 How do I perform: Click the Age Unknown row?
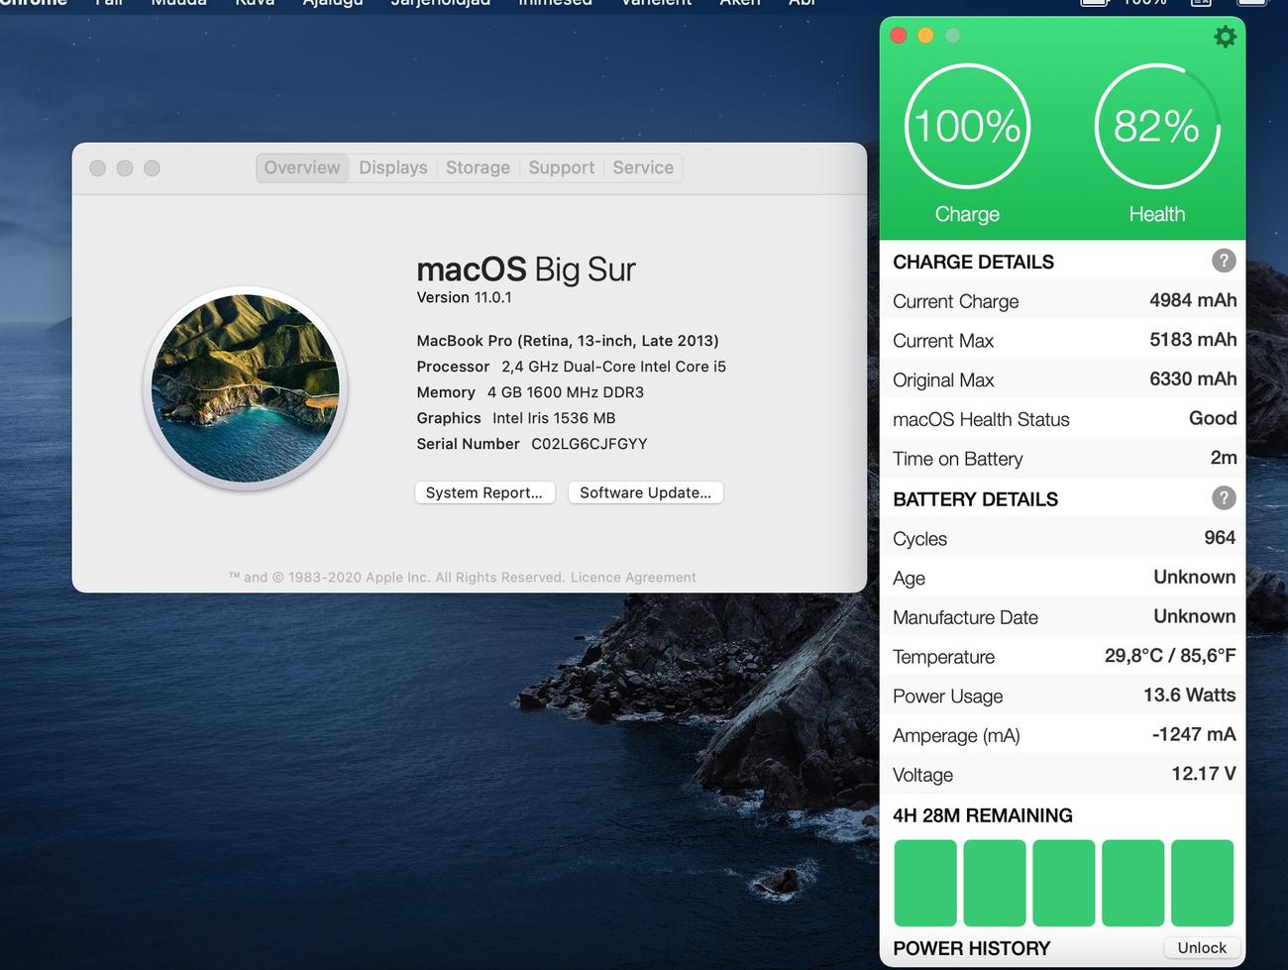point(1063,577)
